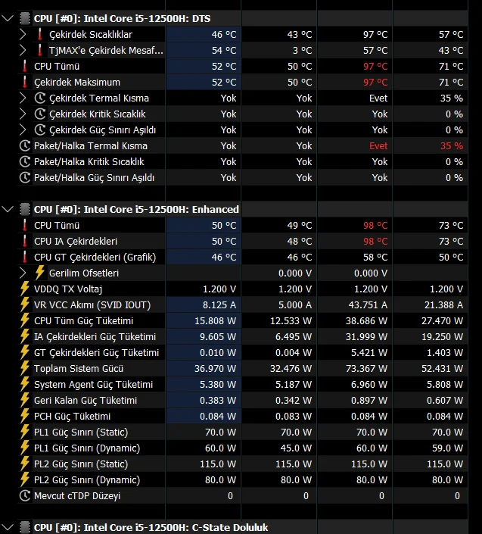
Task: Click thermometer icon beside Çekirdek Sıcaklıklar
Action: tap(40, 34)
